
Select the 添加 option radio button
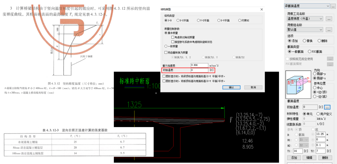click(x=290, y=41)
